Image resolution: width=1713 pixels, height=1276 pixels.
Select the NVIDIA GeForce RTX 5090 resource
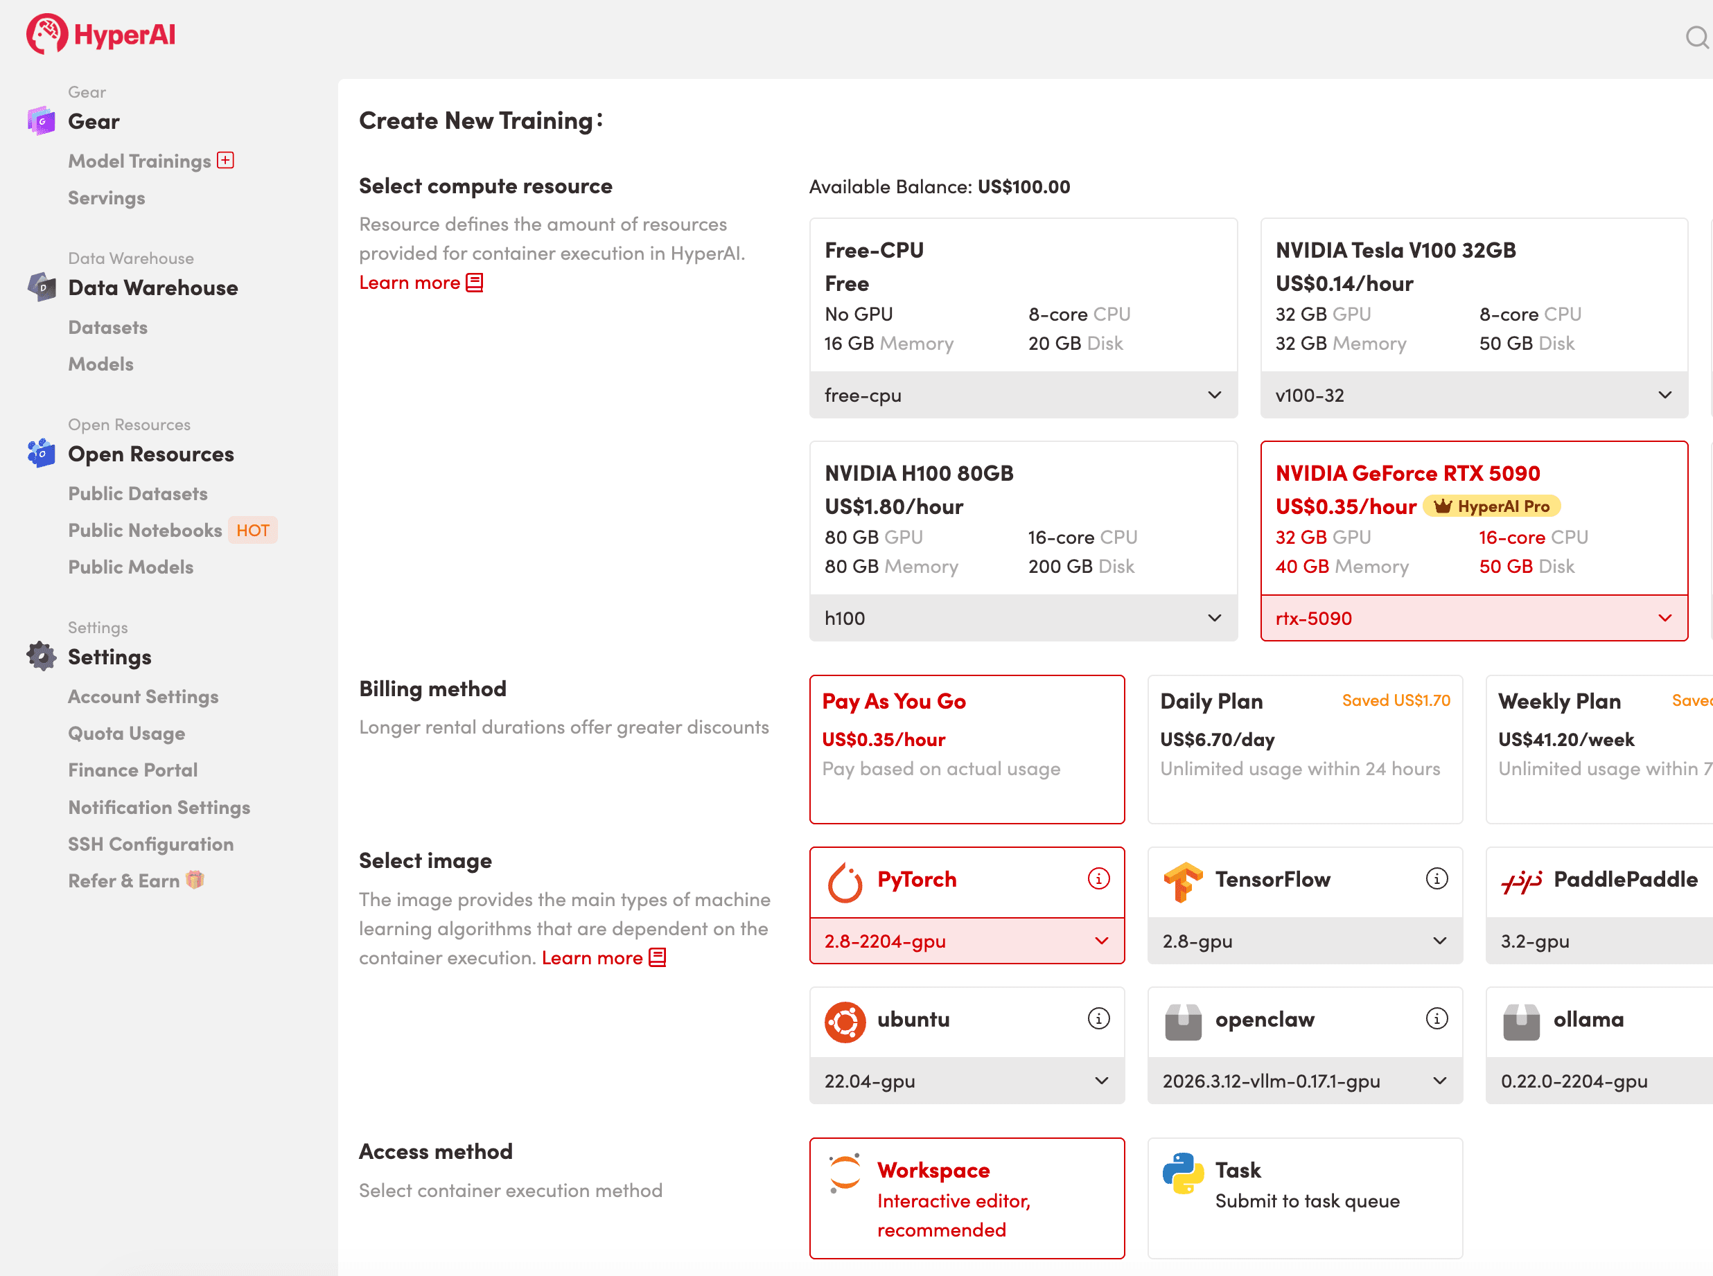pos(1473,518)
